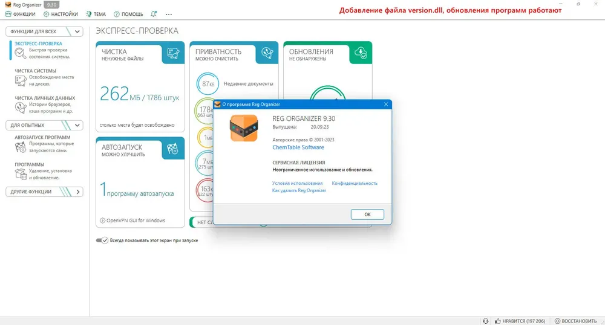Open ПРОГРАММЫ sidebar title

[29, 164]
